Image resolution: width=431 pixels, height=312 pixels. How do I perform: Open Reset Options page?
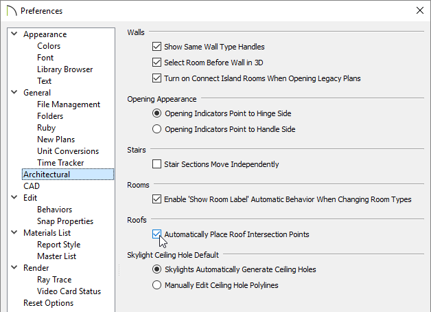click(x=48, y=303)
